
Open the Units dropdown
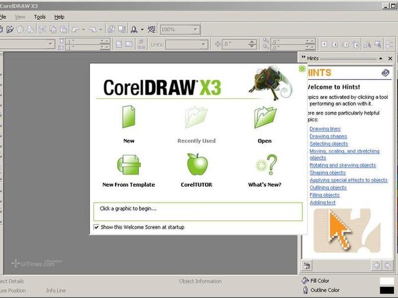click(203, 45)
